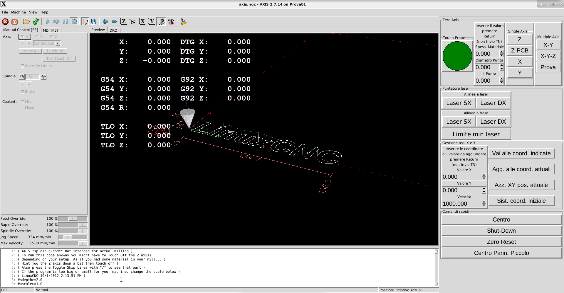
Task: Switch to DRO tab
Action: tap(113, 30)
